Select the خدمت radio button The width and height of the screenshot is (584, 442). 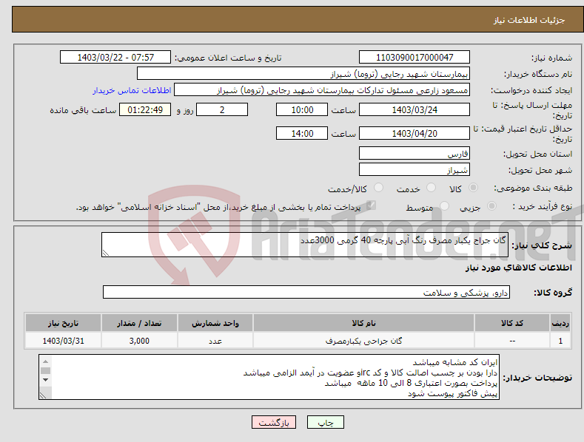tap(431, 188)
